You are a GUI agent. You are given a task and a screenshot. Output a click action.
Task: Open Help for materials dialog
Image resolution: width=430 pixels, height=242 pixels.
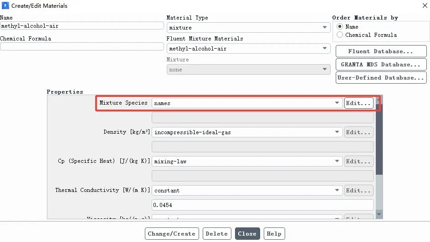click(x=274, y=234)
